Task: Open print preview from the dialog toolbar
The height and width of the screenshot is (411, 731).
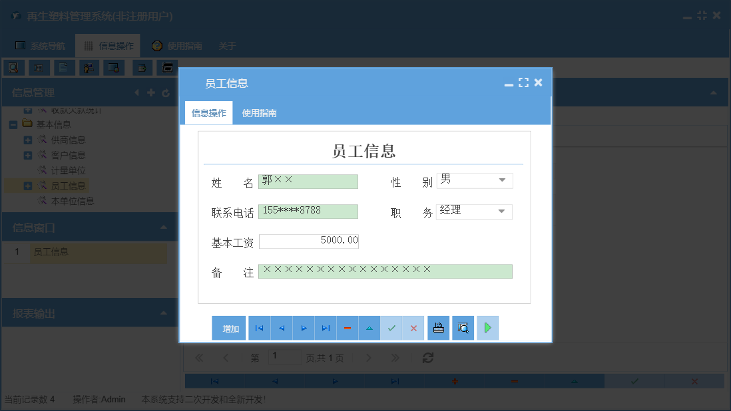Action: (463, 328)
